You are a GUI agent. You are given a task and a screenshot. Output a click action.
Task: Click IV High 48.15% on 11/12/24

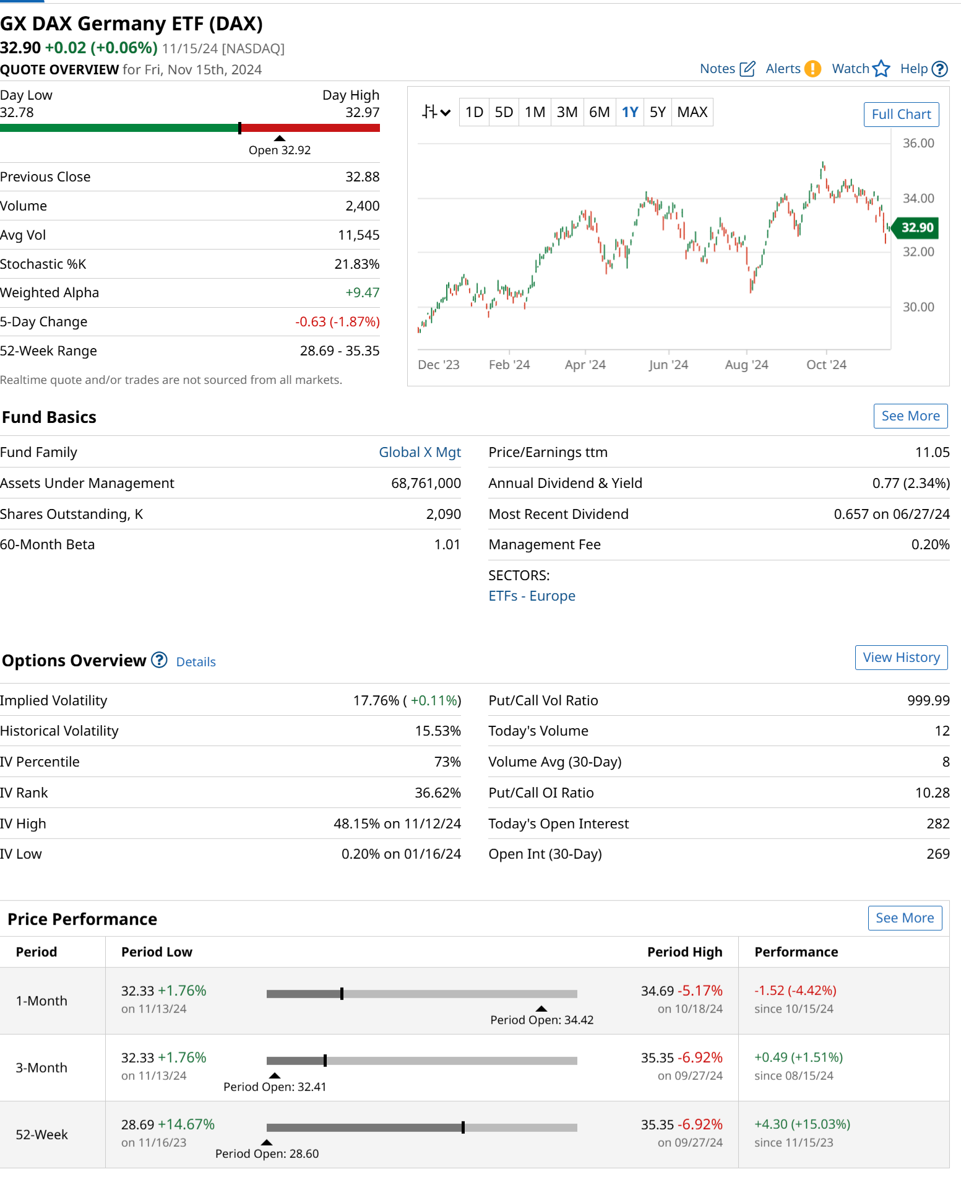pos(397,824)
